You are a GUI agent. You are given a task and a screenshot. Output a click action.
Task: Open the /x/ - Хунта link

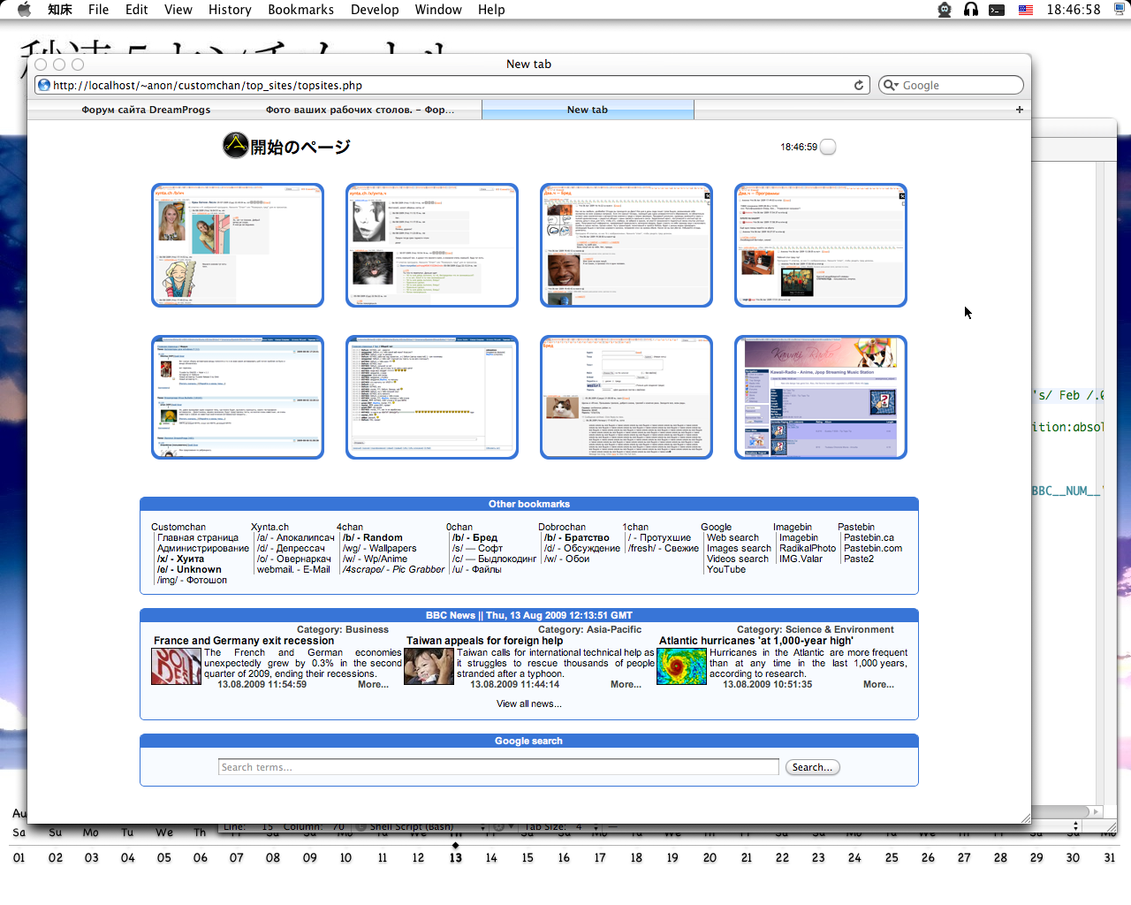[180, 559]
